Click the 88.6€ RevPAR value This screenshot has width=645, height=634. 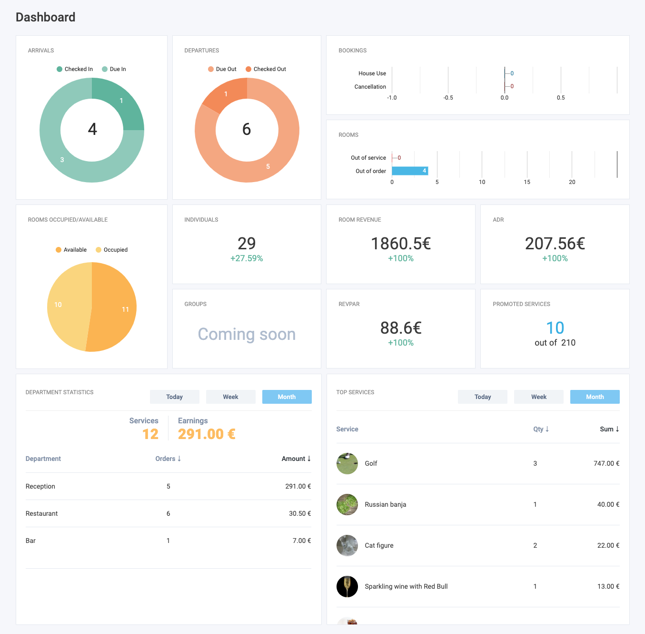pos(401,328)
